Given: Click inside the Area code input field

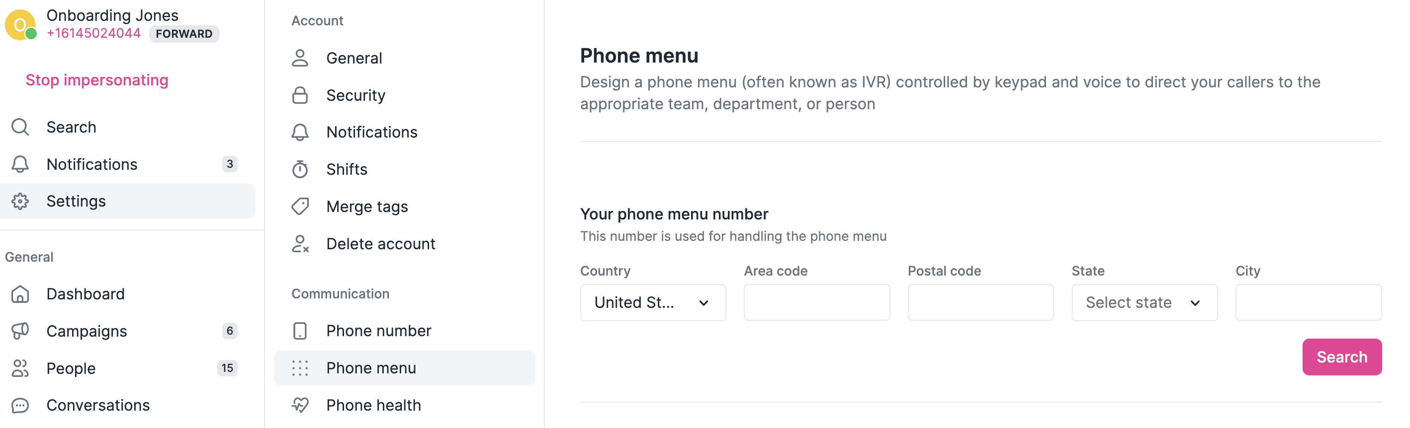Looking at the screenshot, I should click(x=816, y=302).
